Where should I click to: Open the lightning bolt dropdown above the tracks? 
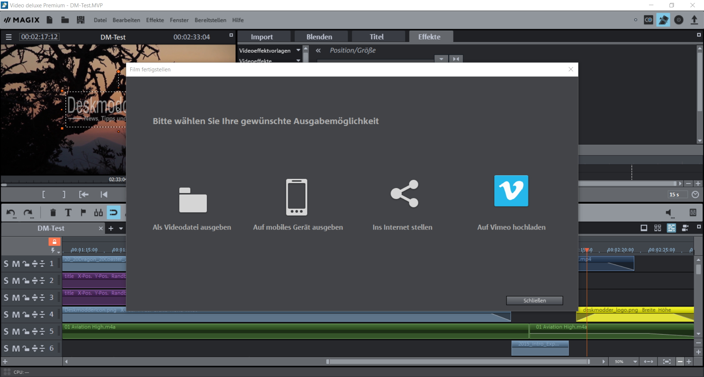[55, 251]
